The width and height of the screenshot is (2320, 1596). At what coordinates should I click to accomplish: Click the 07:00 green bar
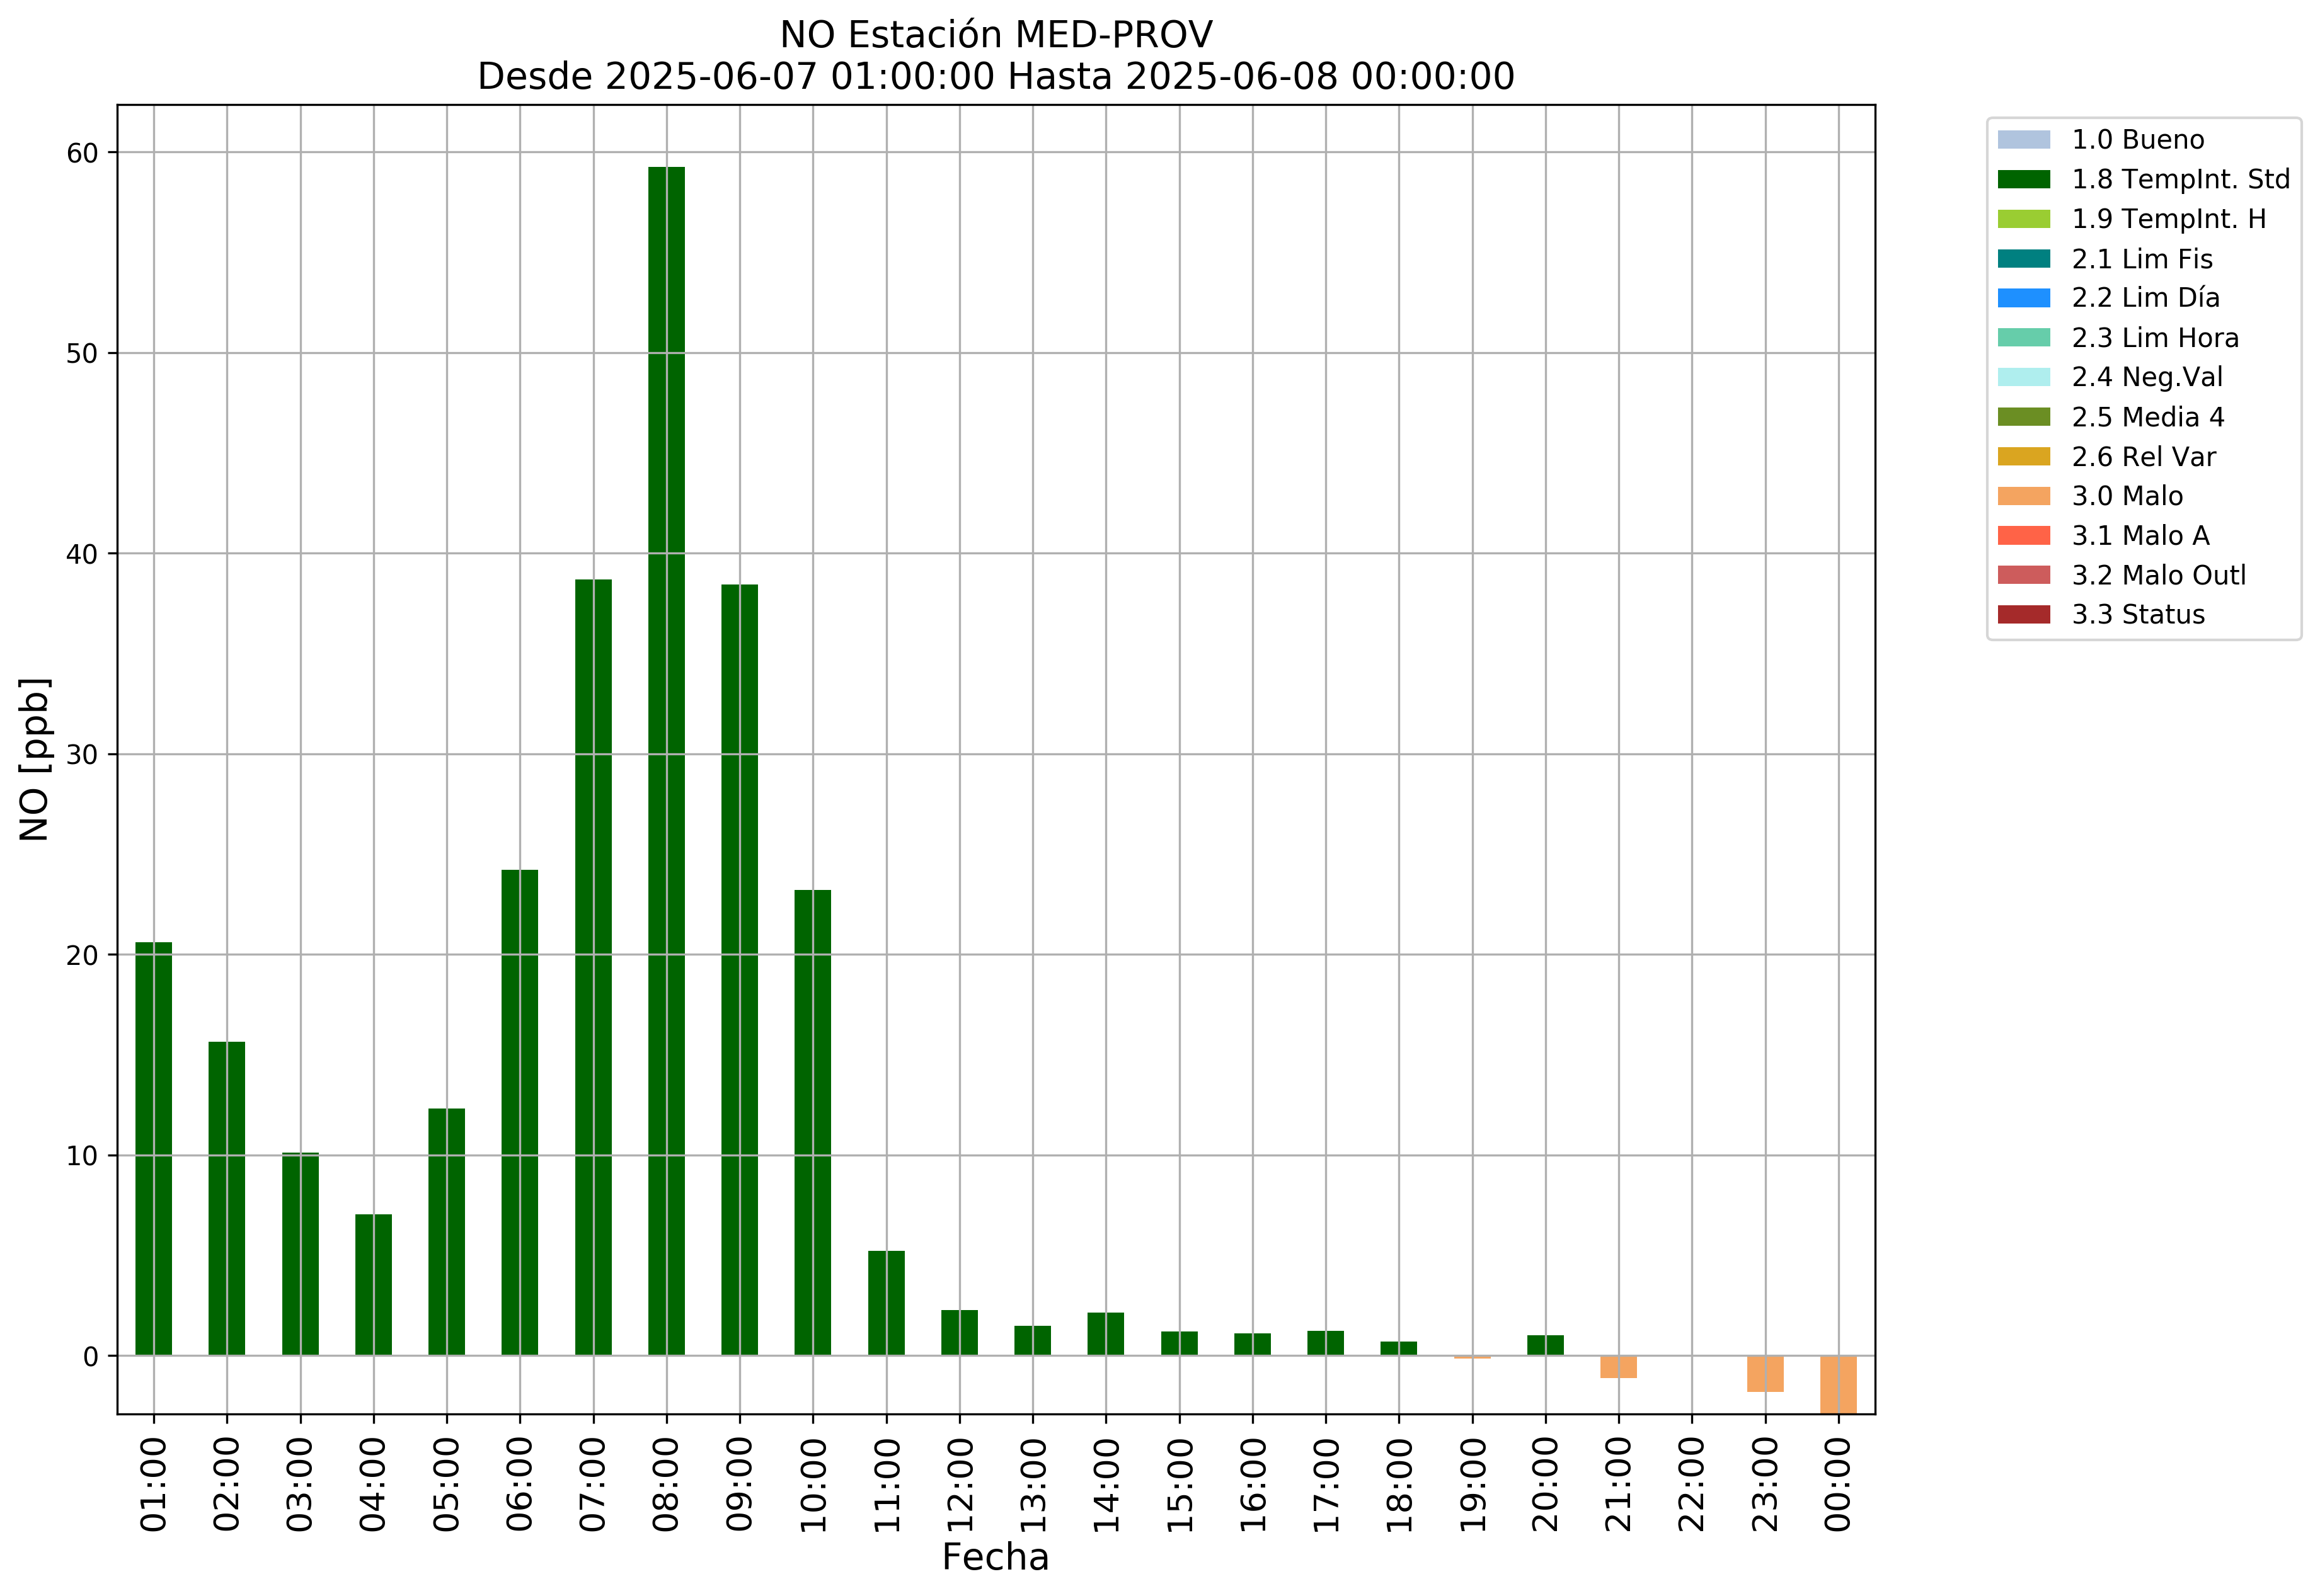pos(594,967)
